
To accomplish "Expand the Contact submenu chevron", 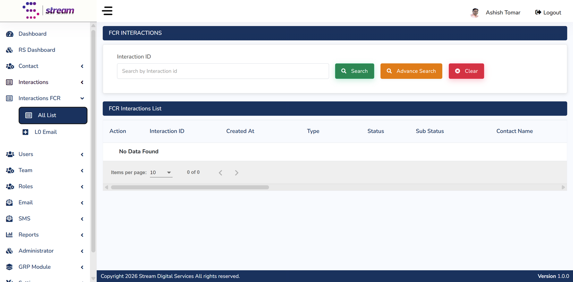I will click(82, 66).
